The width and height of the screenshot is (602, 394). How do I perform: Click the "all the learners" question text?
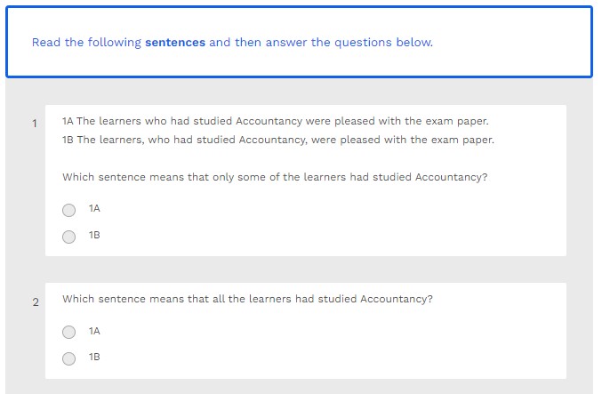[247, 299]
